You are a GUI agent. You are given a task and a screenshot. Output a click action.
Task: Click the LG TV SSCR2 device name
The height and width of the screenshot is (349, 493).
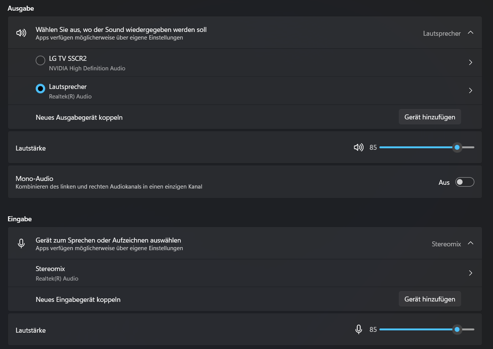pyautogui.click(x=68, y=59)
